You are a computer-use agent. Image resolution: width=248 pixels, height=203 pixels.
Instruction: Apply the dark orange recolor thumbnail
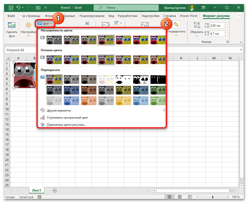pos(89,90)
